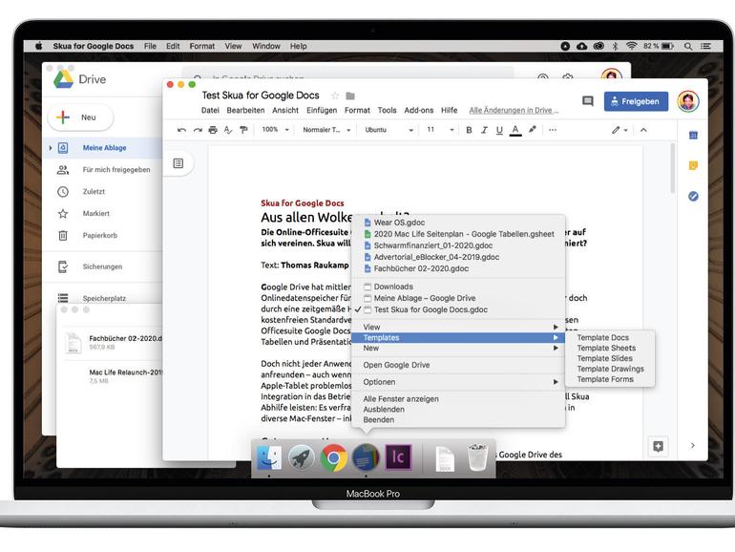Click the Redo arrow in Docs toolbar
The height and width of the screenshot is (552, 735).
coord(198,130)
